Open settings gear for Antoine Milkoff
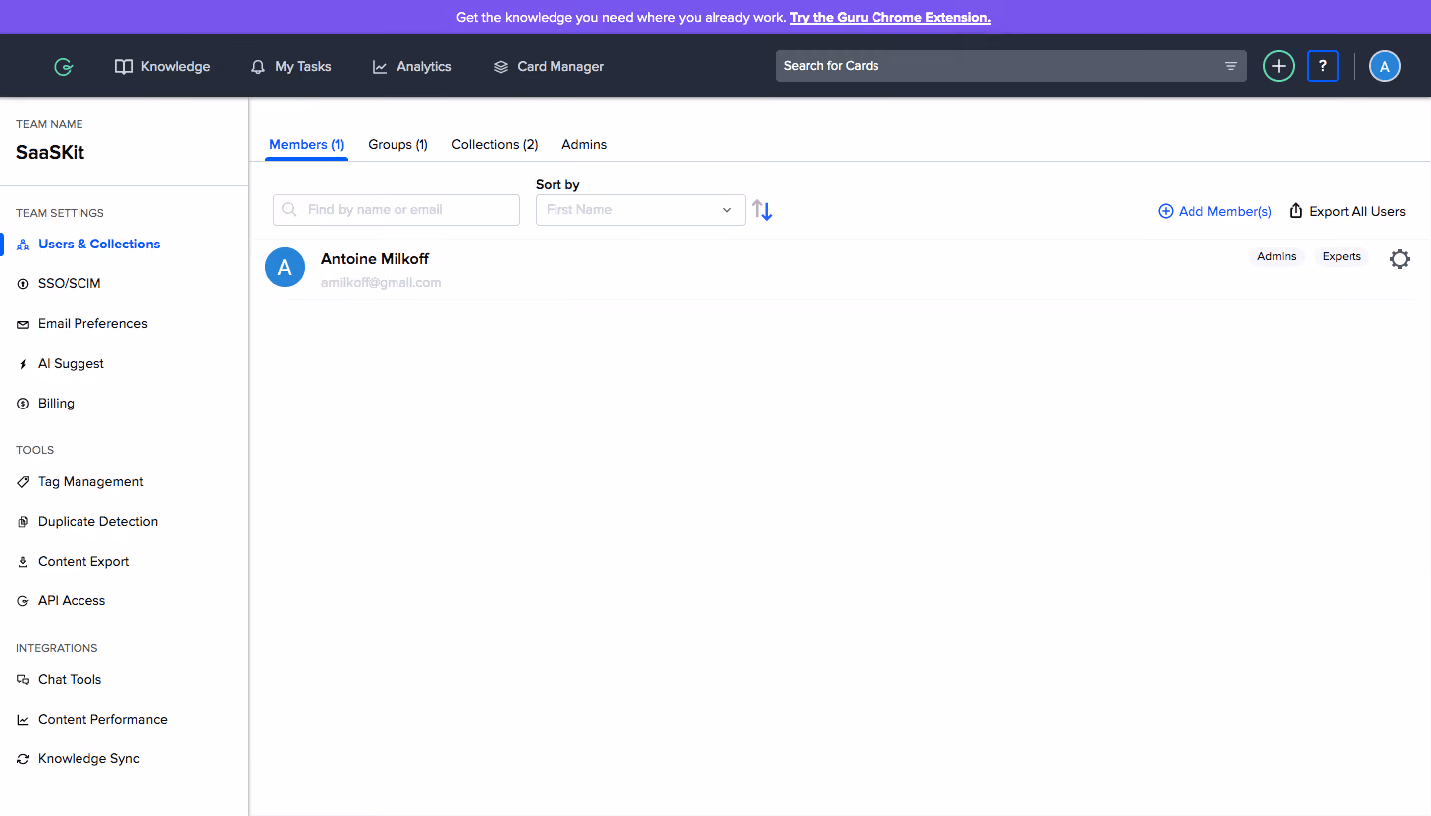 pos(1400,259)
